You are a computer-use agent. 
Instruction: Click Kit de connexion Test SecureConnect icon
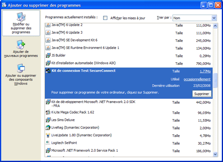point(48,71)
